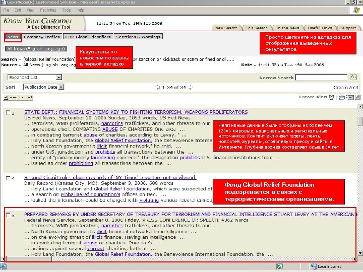Open article Second Circuit rules phone records
This screenshot has width=363, height=272.
pos(110,177)
